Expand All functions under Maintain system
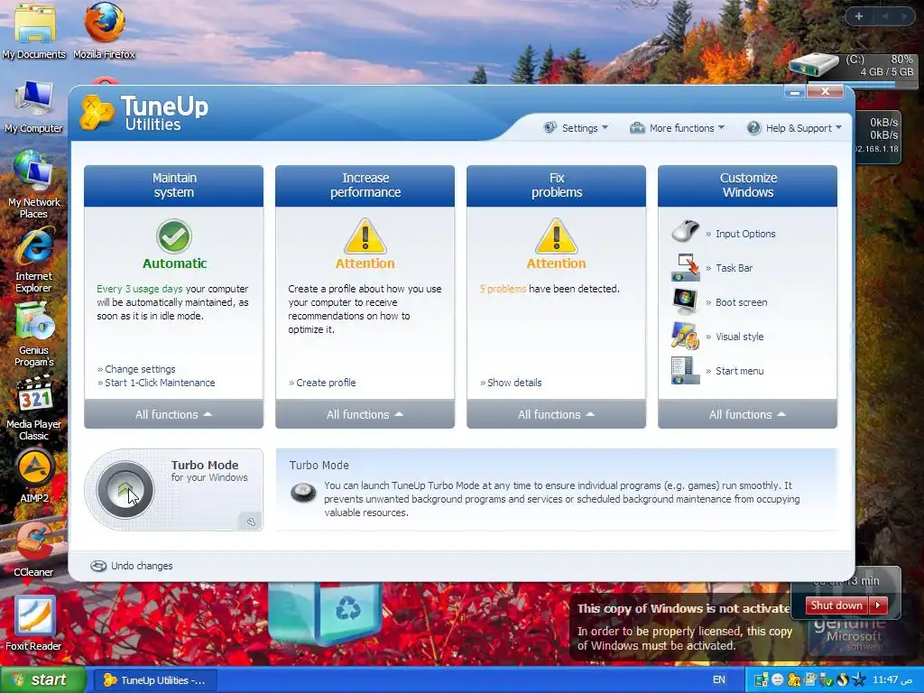 173,414
